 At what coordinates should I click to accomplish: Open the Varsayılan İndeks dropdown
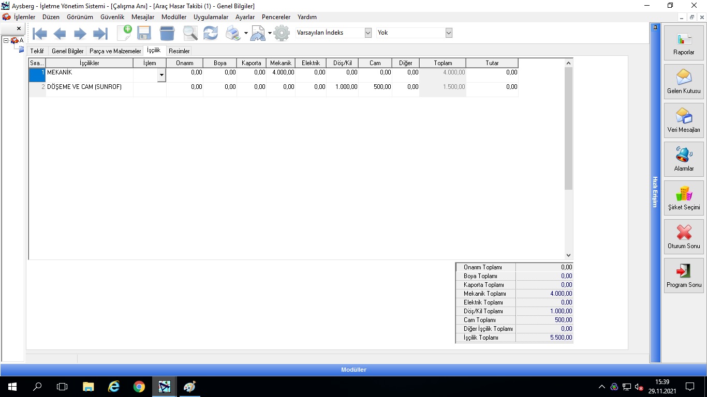point(368,33)
